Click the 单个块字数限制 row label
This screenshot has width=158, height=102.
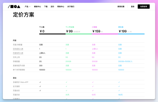click(19, 70)
